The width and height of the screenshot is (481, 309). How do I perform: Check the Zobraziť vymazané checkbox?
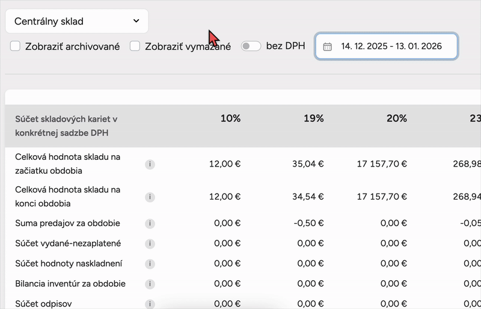135,46
